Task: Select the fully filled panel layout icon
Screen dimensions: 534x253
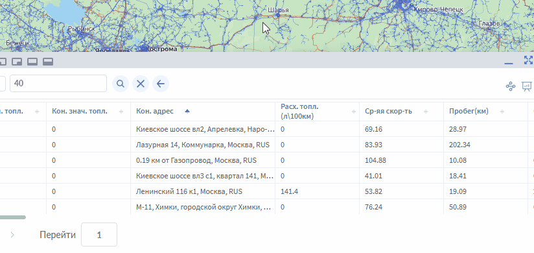Action: pyautogui.click(x=48, y=62)
